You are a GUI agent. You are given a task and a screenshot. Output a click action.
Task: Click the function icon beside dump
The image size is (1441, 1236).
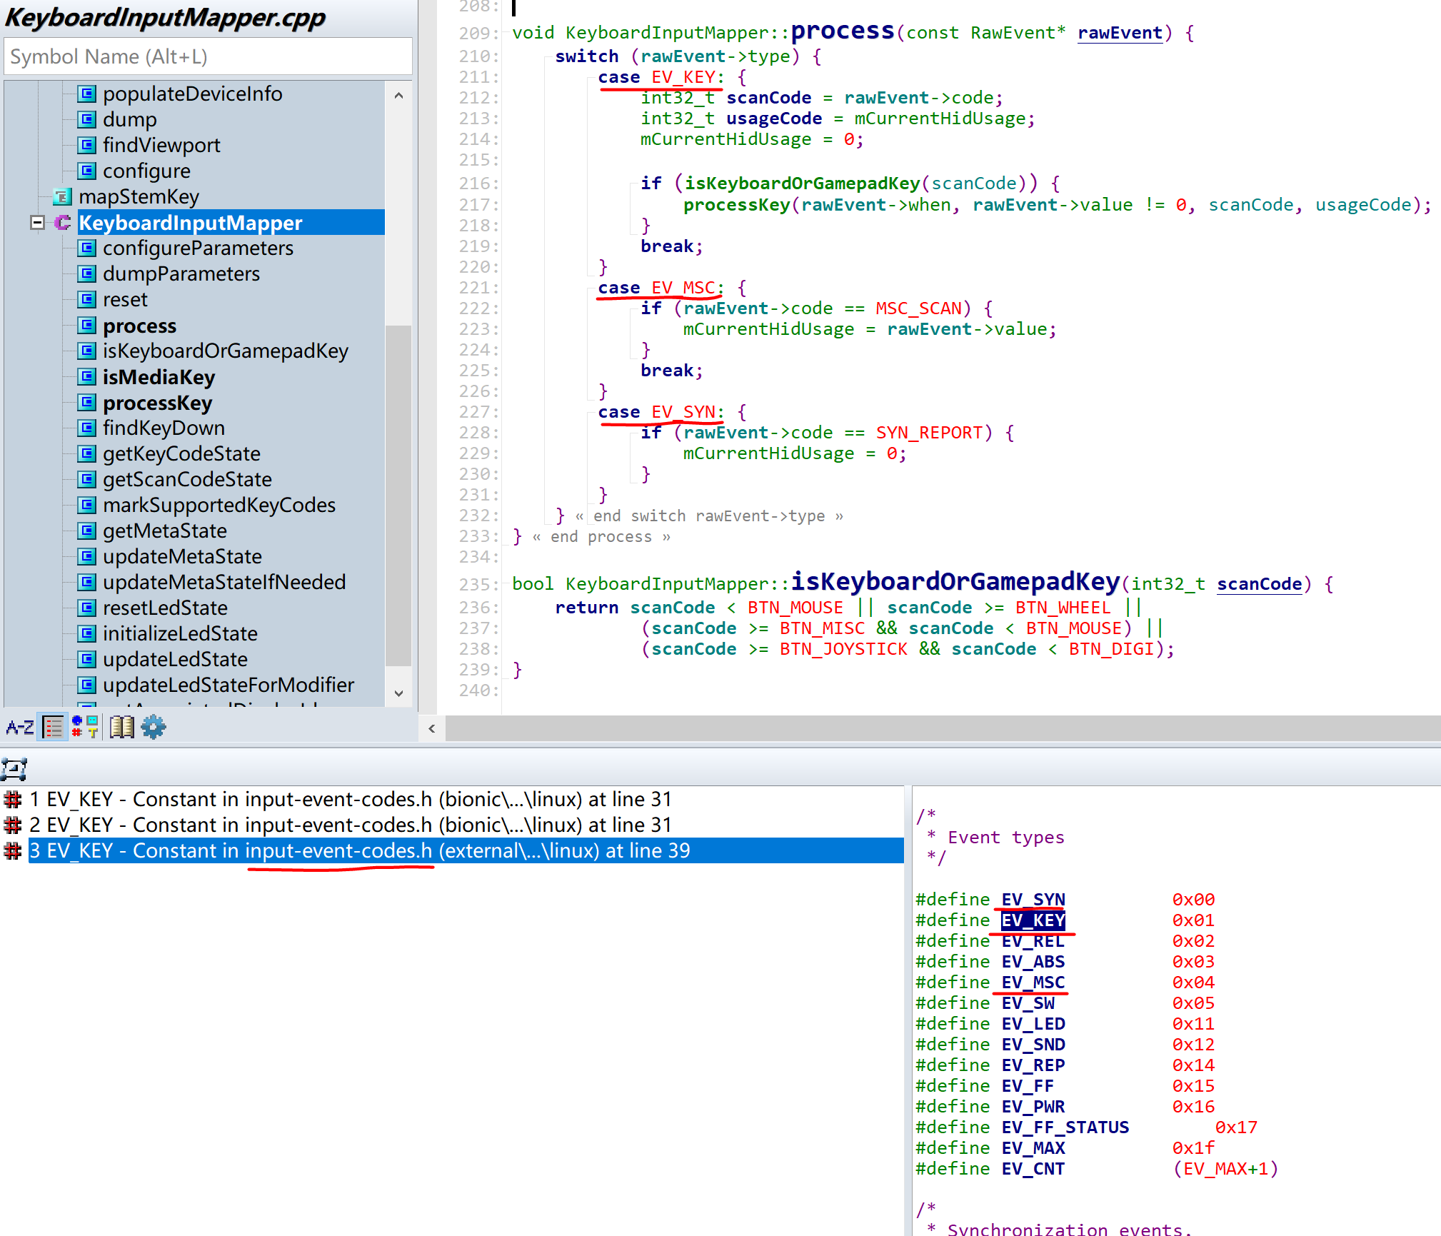pos(86,119)
